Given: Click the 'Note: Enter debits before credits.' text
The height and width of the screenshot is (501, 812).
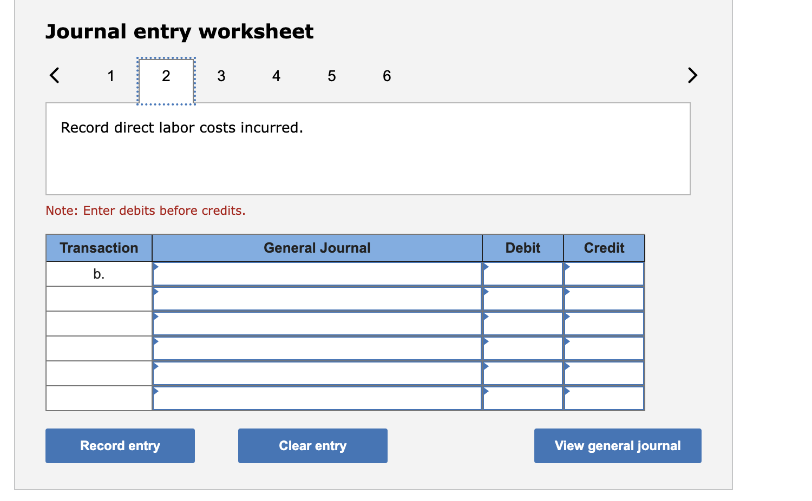Looking at the screenshot, I should pos(146,210).
